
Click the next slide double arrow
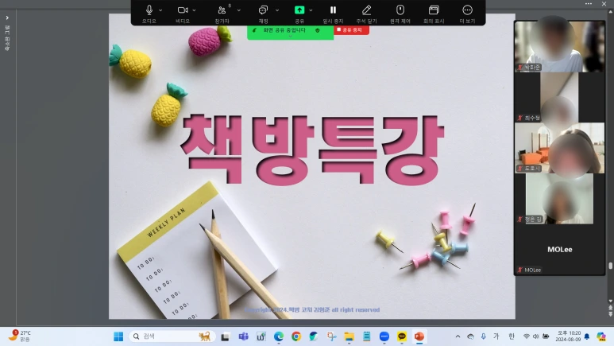click(x=611, y=314)
